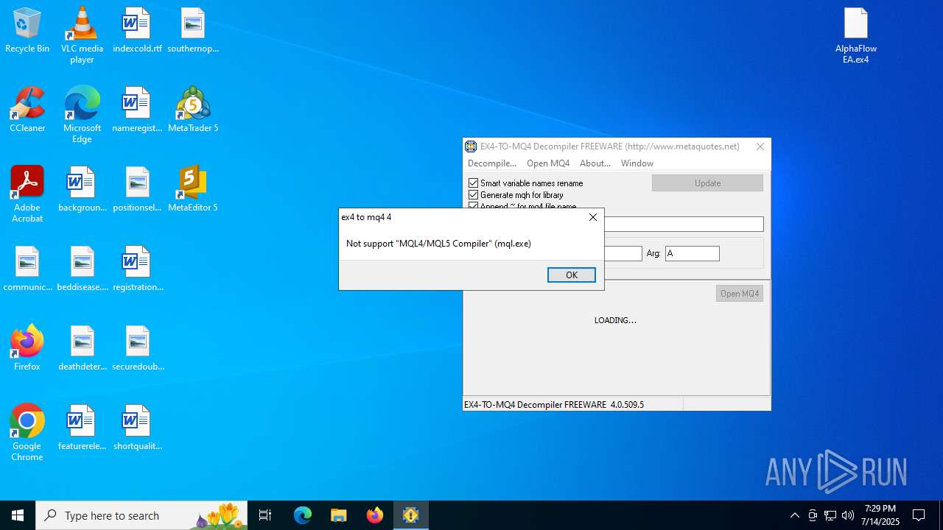Click the Not support mql.exe message text

coord(438,244)
